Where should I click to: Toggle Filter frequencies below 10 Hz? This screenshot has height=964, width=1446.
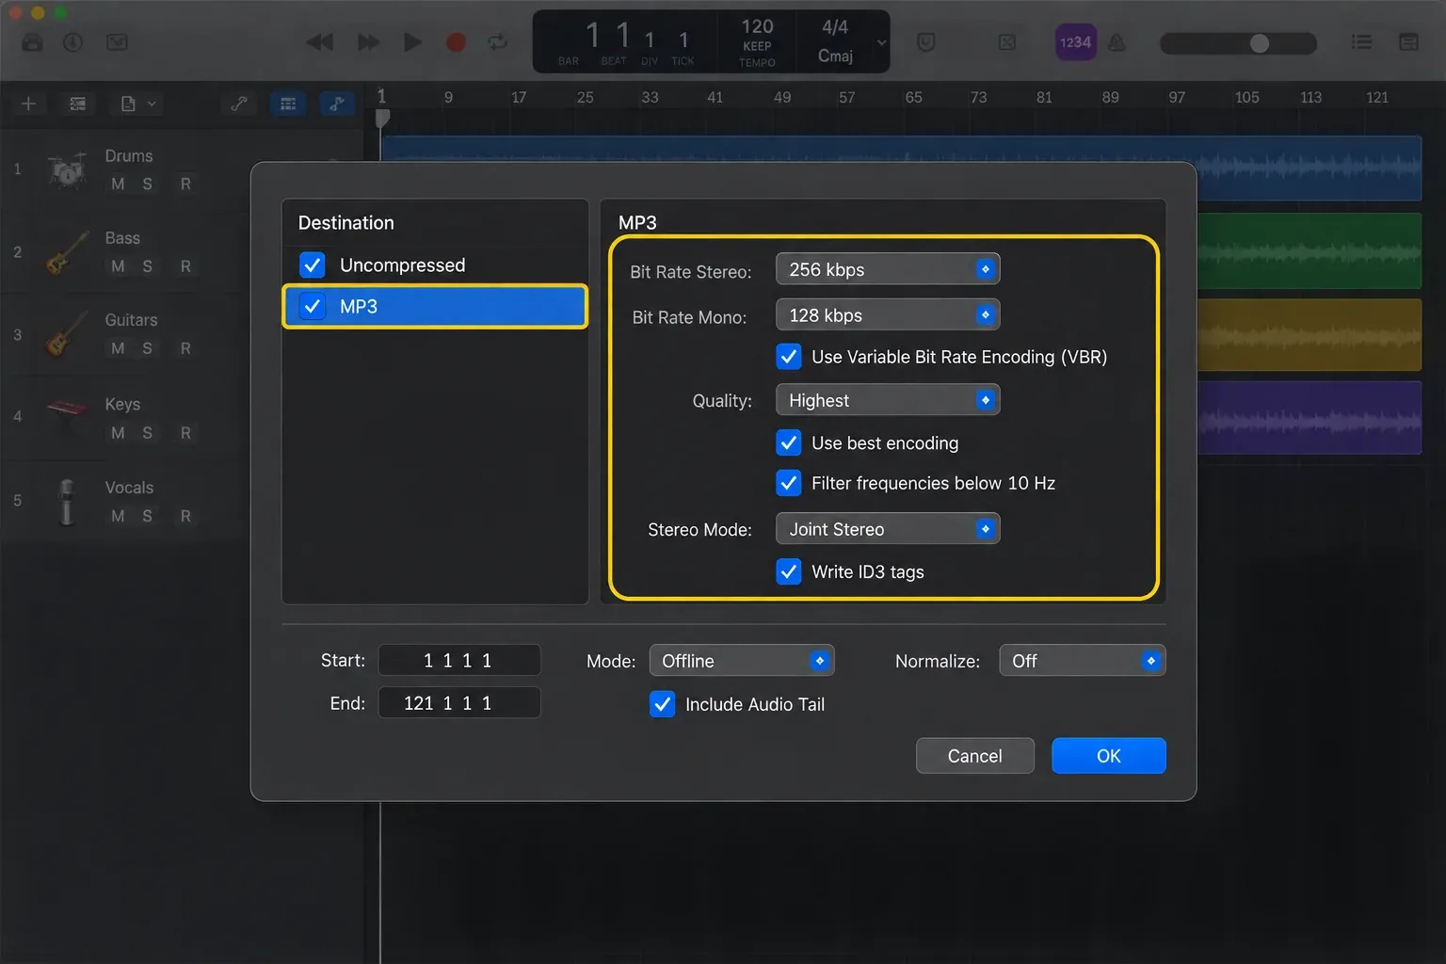pos(789,483)
